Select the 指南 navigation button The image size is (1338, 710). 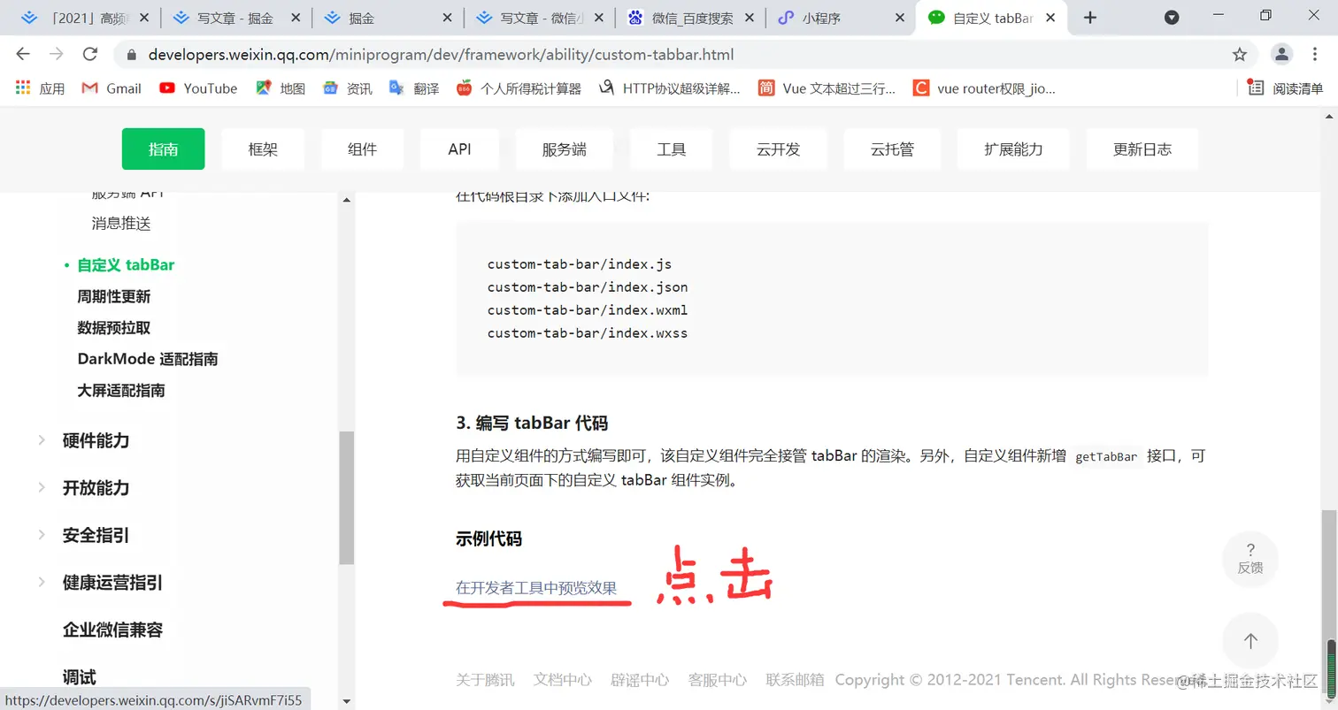click(164, 149)
